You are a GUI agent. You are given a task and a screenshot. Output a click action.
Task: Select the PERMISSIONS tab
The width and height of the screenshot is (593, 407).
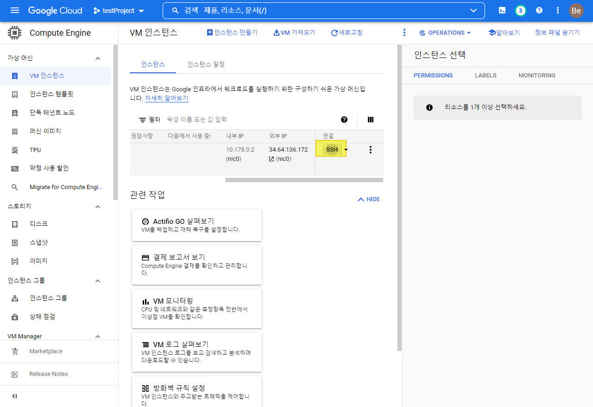[x=433, y=76]
